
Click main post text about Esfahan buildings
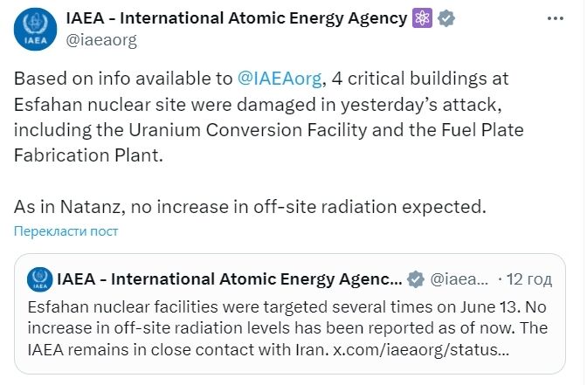[269, 117]
